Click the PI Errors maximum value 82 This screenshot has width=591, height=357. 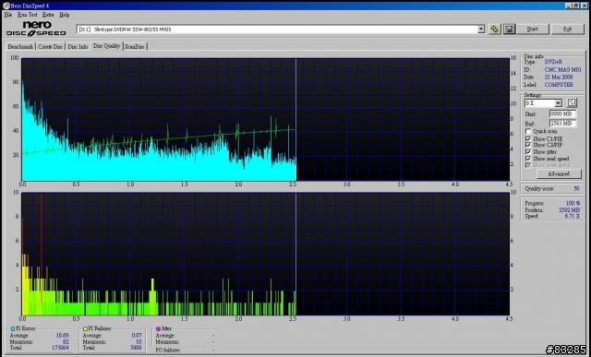coord(66,342)
